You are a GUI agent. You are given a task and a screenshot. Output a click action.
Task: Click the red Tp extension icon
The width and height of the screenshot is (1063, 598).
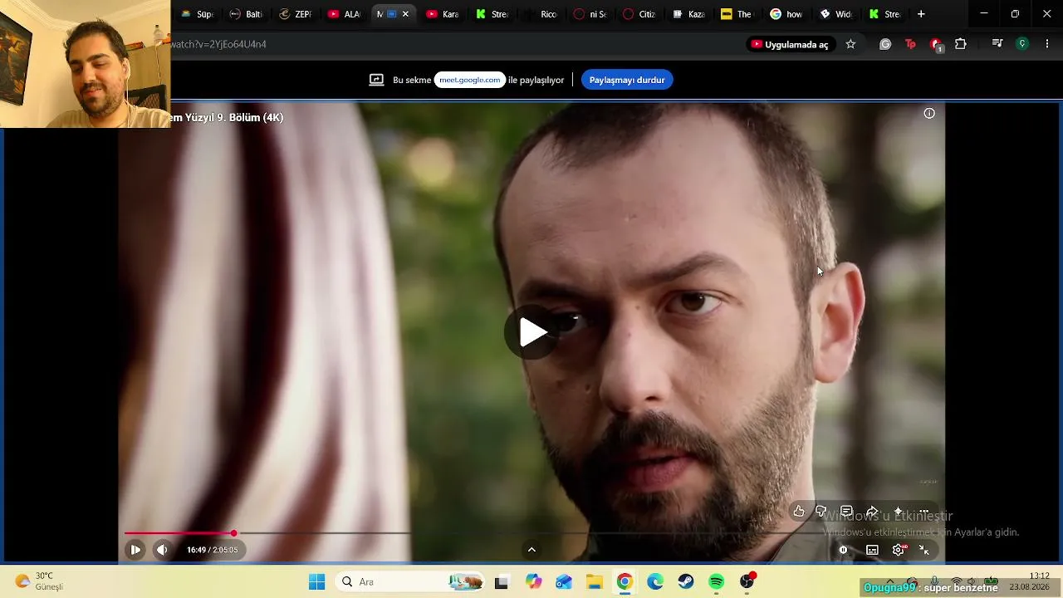[x=910, y=44]
